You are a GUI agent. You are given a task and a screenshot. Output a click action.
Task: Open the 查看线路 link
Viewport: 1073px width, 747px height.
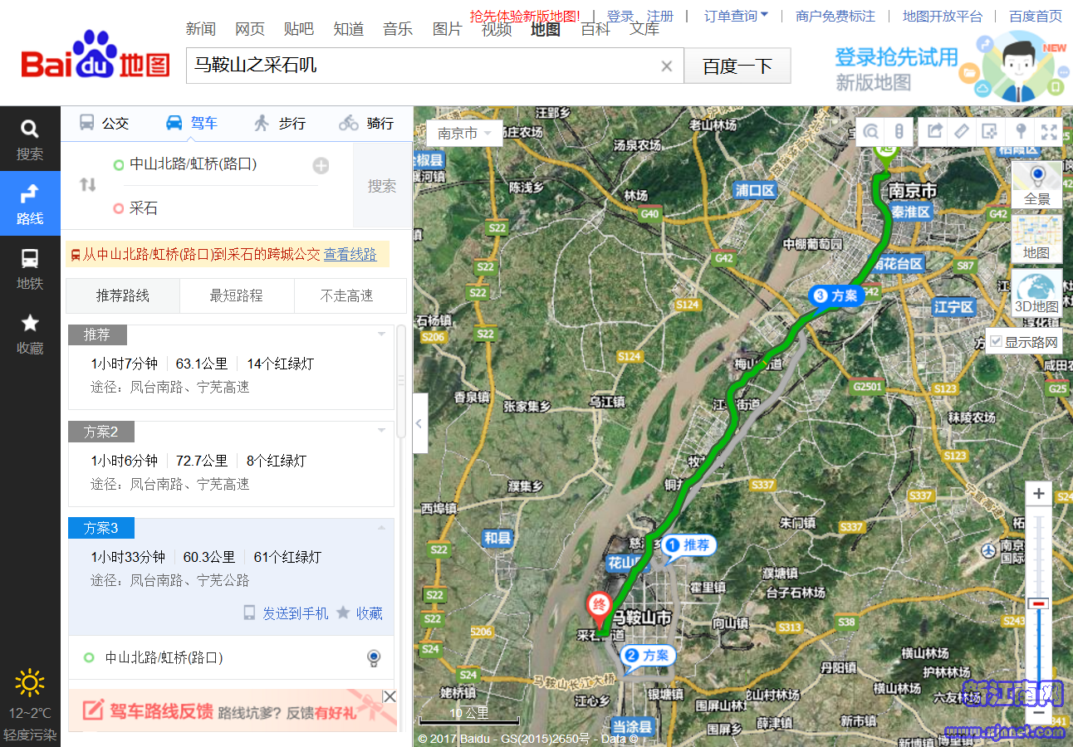[x=350, y=254]
